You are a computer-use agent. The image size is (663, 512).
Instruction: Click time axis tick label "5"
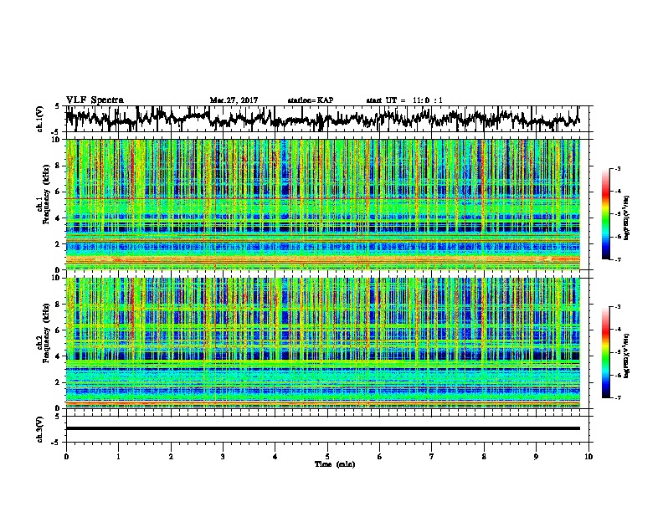tap(327, 457)
